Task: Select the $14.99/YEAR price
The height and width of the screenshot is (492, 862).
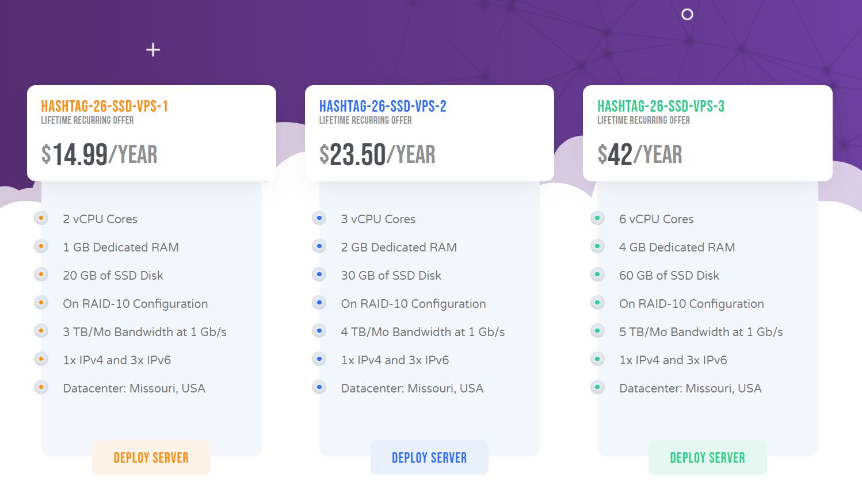Action: [99, 154]
